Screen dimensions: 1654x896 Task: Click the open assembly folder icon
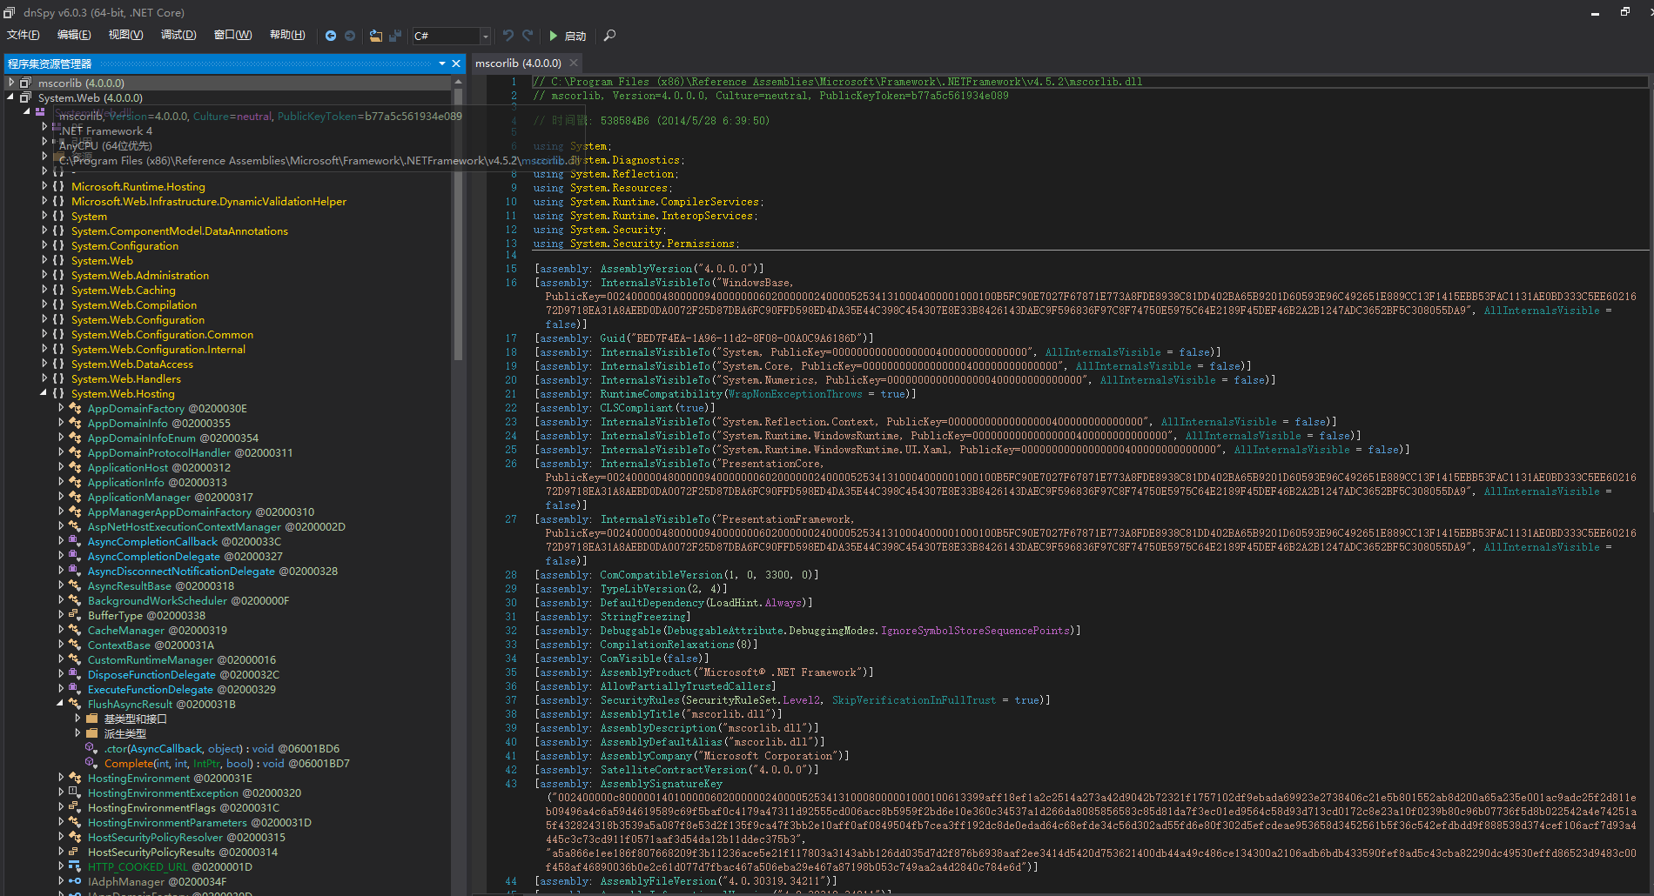click(376, 36)
